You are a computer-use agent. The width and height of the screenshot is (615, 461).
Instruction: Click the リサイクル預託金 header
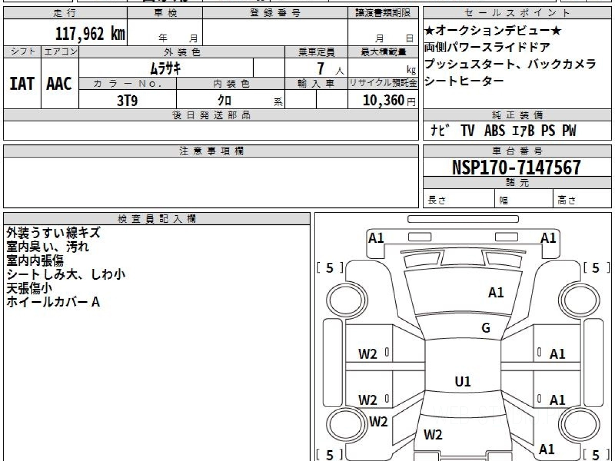[x=383, y=83]
